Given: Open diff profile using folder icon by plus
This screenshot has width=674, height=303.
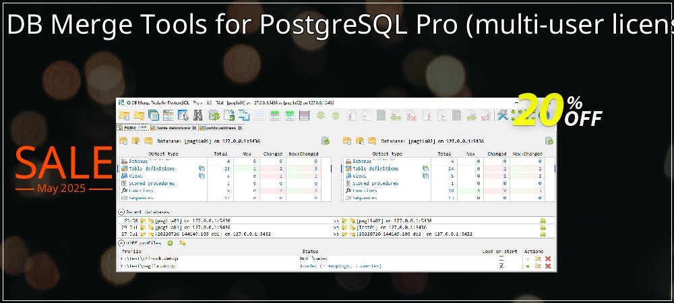Looking at the screenshot, I should pos(183,243).
